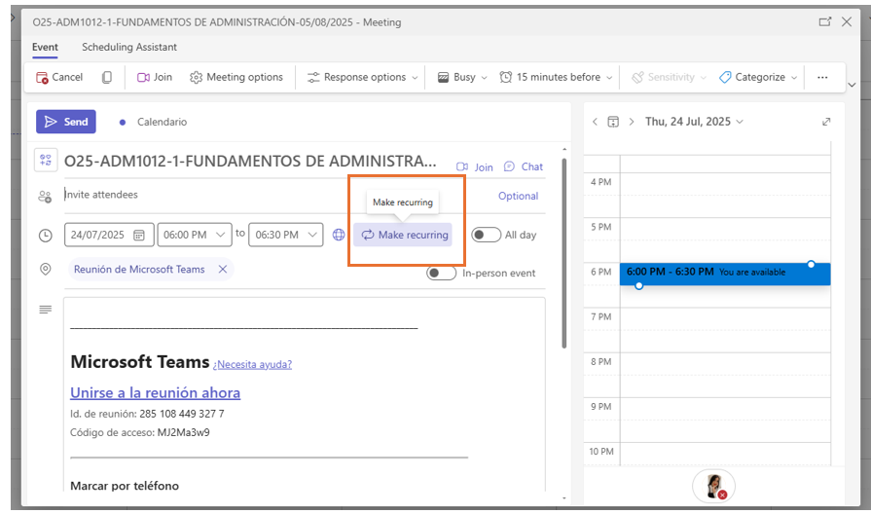
Task: Toggle the All day switch
Action: coord(486,235)
